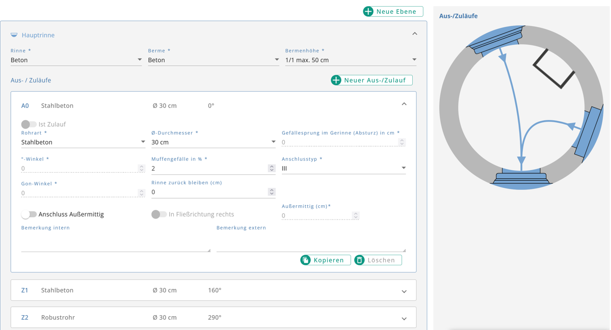
Task: Click the plus icon beside Neue Ebene
Action: [368, 12]
